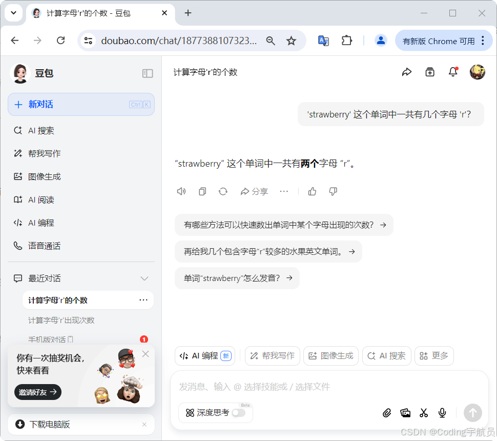Image resolution: width=497 pixels, height=441 pixels.
Task: Regenerate the answer
Action: pyautogui.click(x=223, y=191)
